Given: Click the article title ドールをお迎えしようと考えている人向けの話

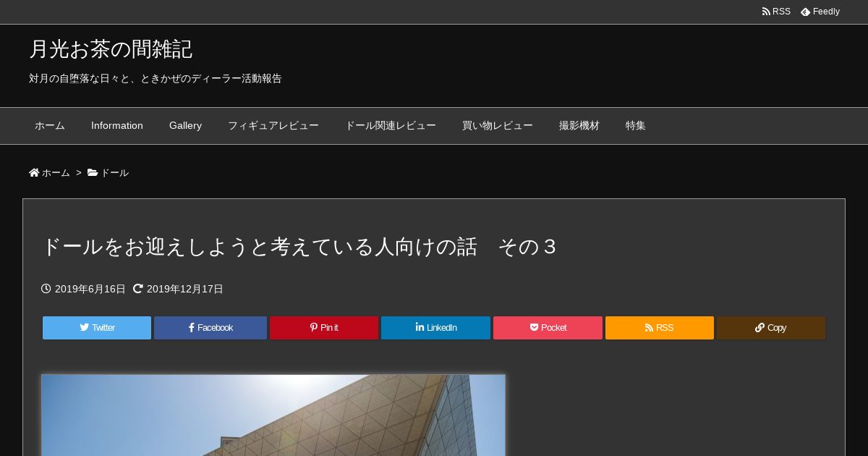Looking at the screenshot, I should click(x=300, y=247).
